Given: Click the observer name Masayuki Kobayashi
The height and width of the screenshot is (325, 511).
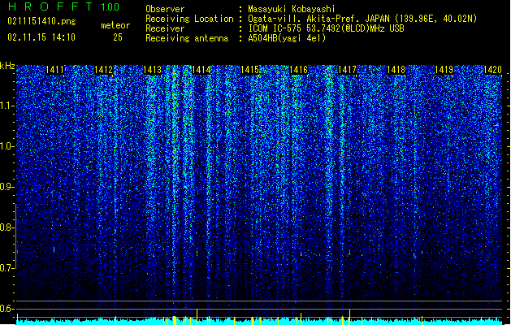Looking at the screenshot, I should 292,9.
